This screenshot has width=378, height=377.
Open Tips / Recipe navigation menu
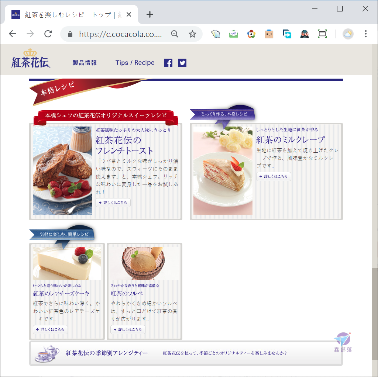[135, 63]
